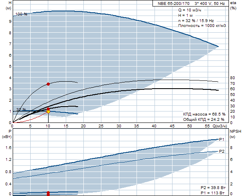Select the 100 % speed curve label
The image size is (242, 196).
21,14
